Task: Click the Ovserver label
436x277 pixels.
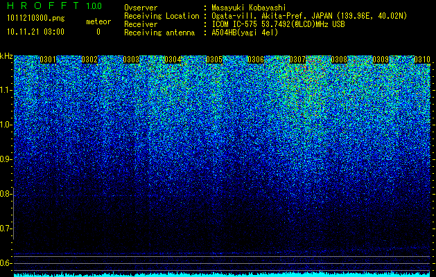Action: (x=141, y=8)
